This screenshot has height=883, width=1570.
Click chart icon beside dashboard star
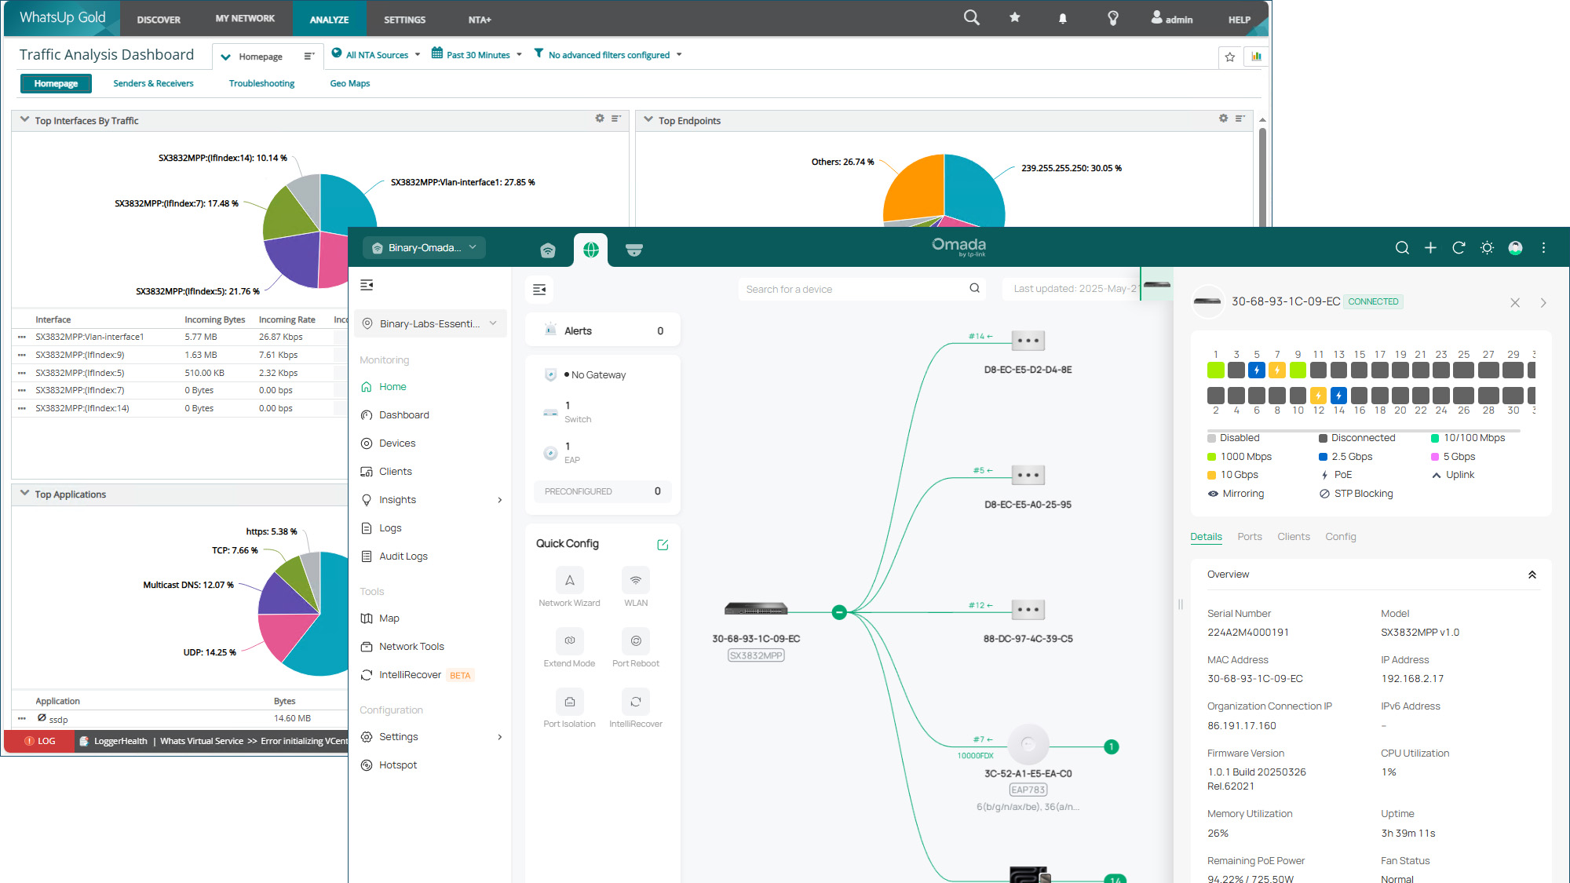[x=1257, y=57]
